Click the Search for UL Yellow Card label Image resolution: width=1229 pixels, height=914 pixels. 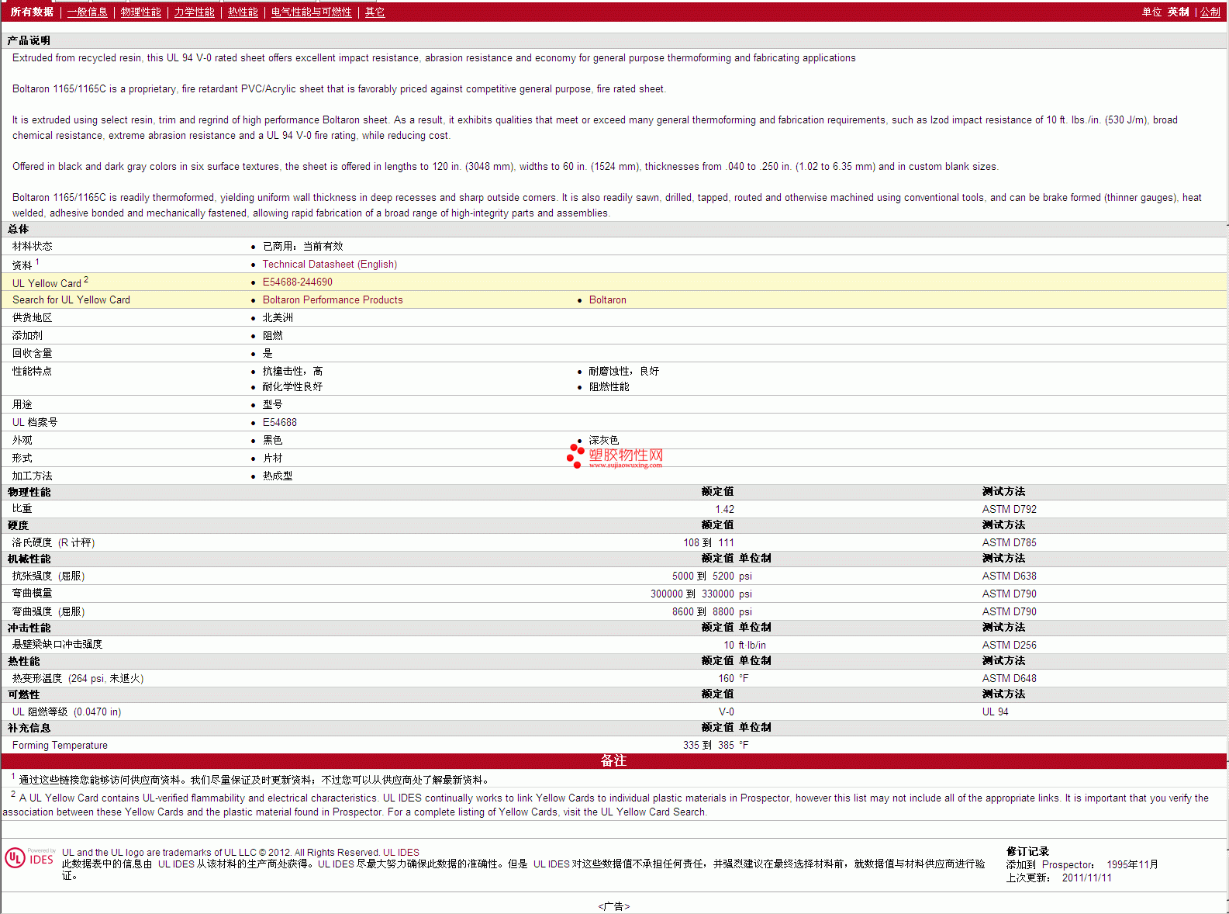click(x=71, y=300)
